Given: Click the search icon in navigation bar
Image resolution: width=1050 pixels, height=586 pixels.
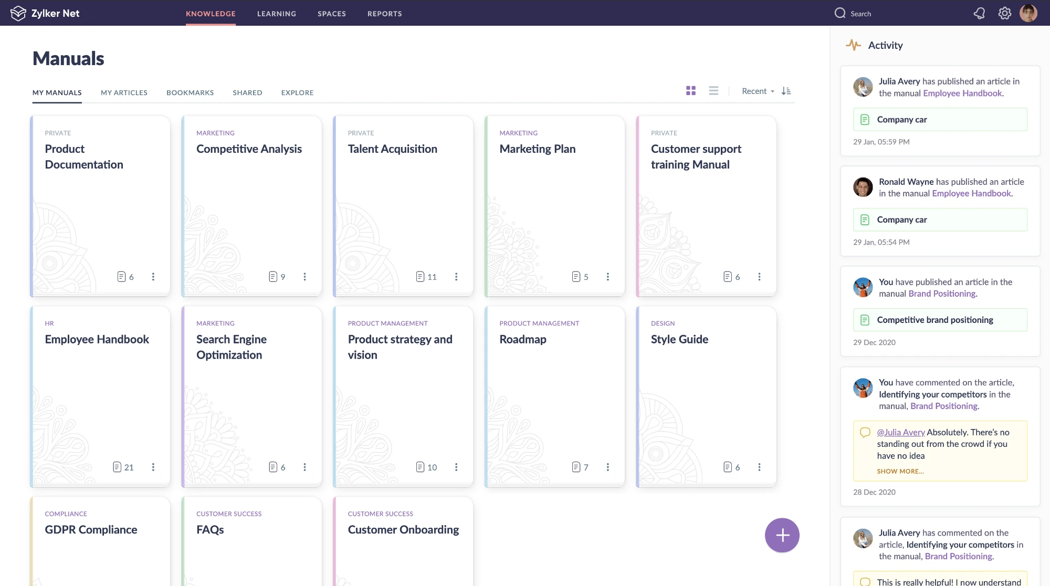Looking at the screenshot, I should (x=839, y=13).
